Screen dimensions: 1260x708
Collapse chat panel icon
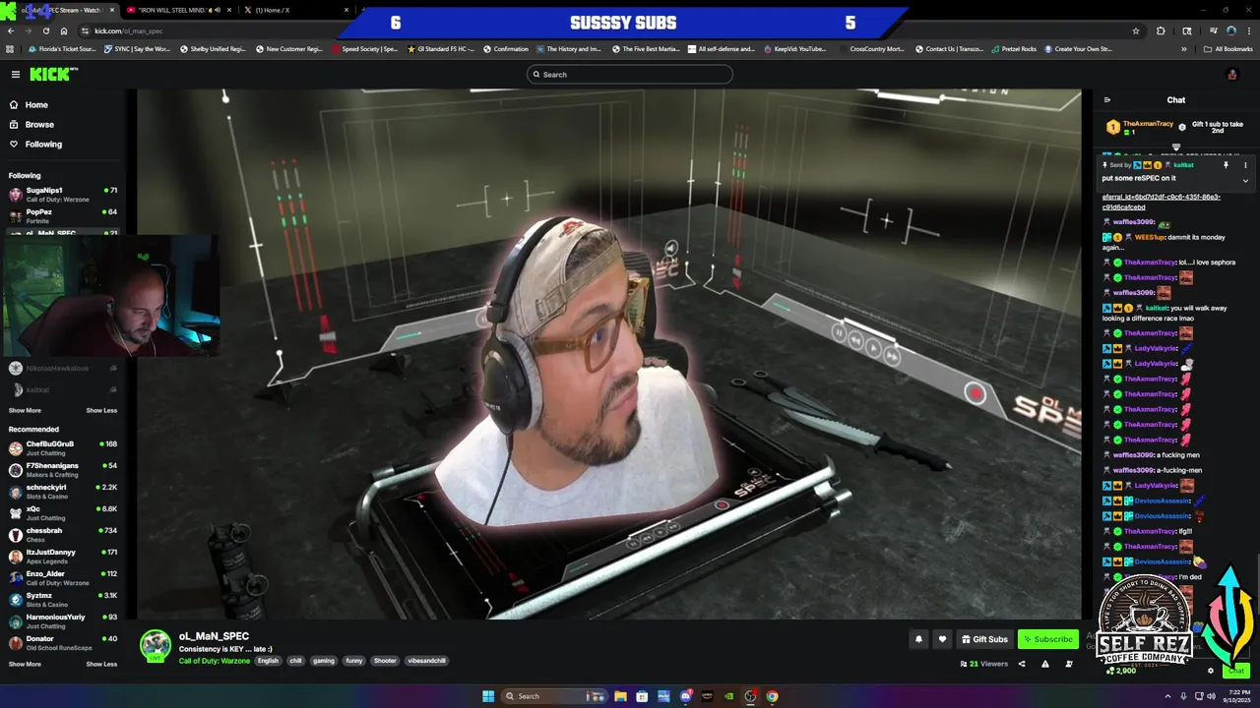(1106, 99)
